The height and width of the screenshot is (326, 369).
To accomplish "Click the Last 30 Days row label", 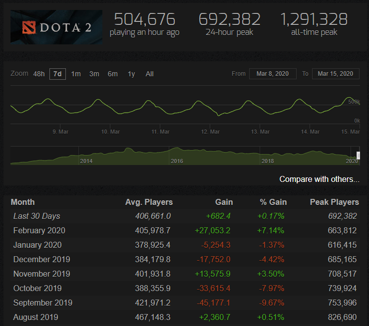I will click(37, 216).
